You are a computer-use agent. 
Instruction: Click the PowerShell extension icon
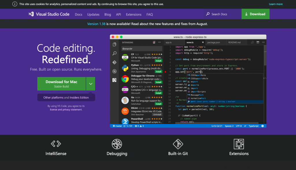click(x=125, y=121)
